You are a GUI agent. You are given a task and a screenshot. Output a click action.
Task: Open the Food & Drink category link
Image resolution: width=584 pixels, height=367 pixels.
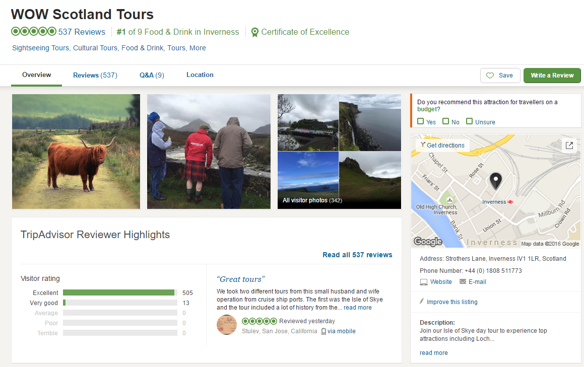(x=142, y=48)
